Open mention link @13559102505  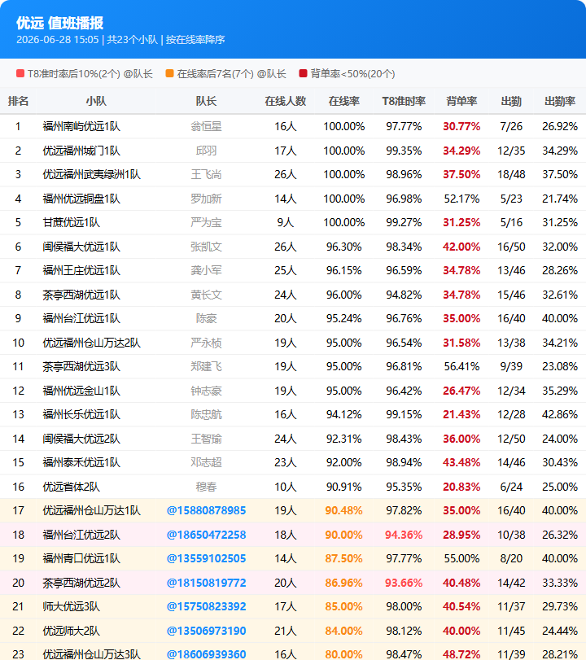click(x=206, y=558)
